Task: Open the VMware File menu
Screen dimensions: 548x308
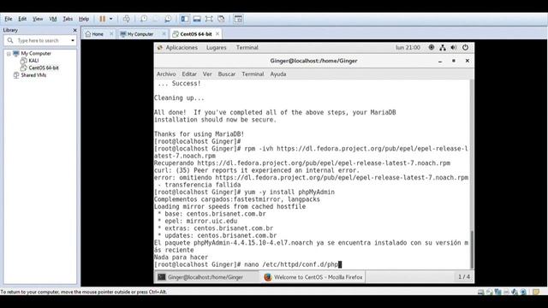Action: (x=9, y=19)
